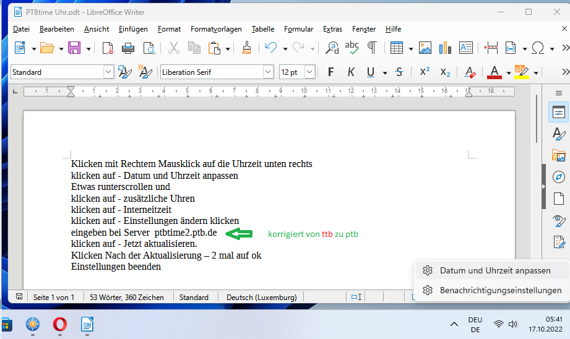Screen dimensions: 570x339
Task: Open sidebar settings hamburger menu
Action: tap(559, 93)
